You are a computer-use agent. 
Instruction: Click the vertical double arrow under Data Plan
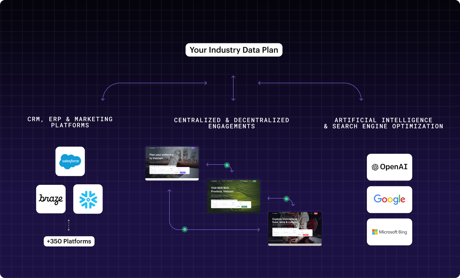pos(233,88)
